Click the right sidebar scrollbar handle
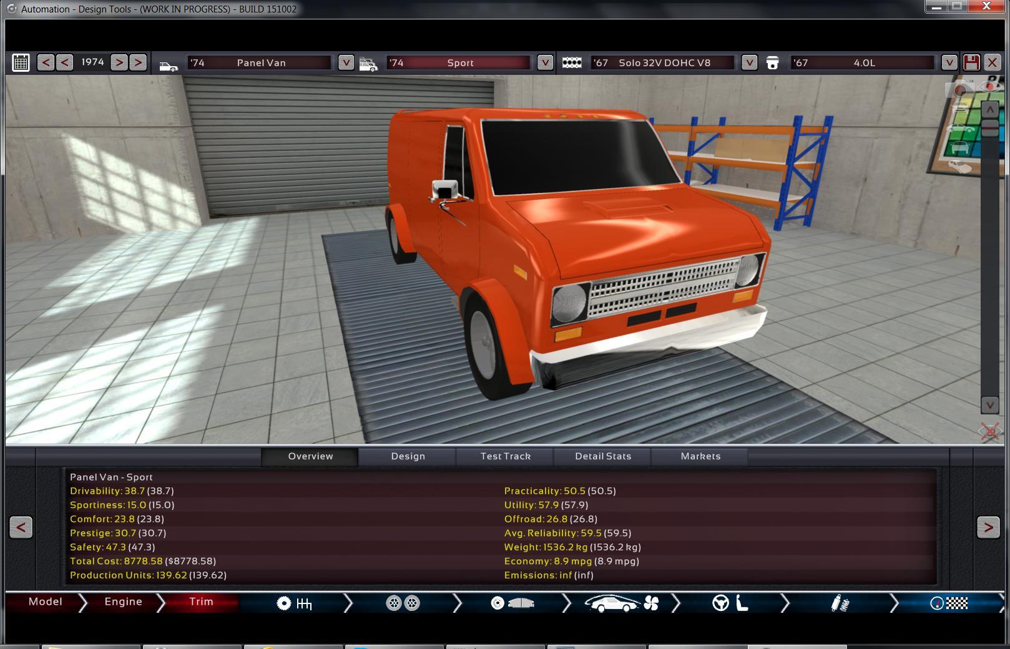The image size is (1010, 649). click(990, 128)
